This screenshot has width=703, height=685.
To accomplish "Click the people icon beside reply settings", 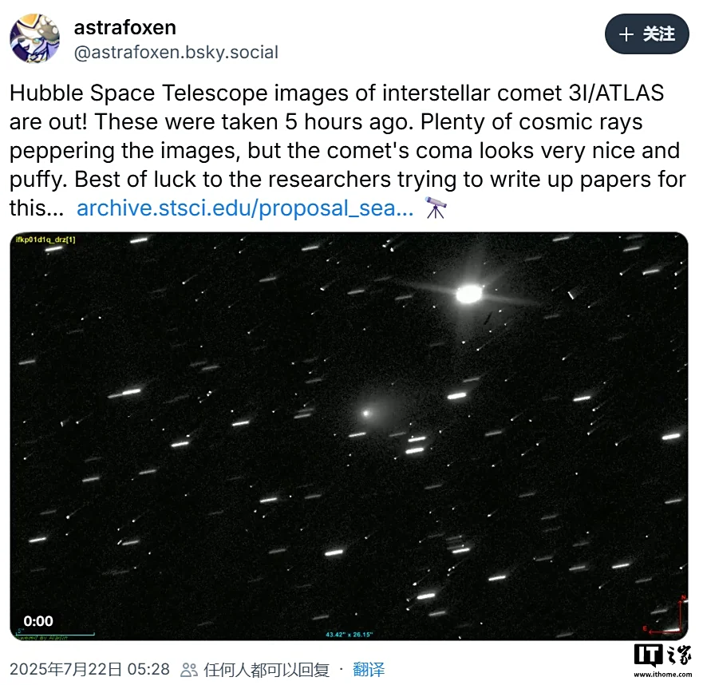I will coord(189,670).
